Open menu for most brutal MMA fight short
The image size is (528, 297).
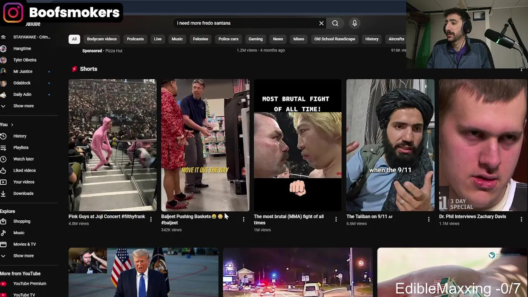(x=336, y=219)
